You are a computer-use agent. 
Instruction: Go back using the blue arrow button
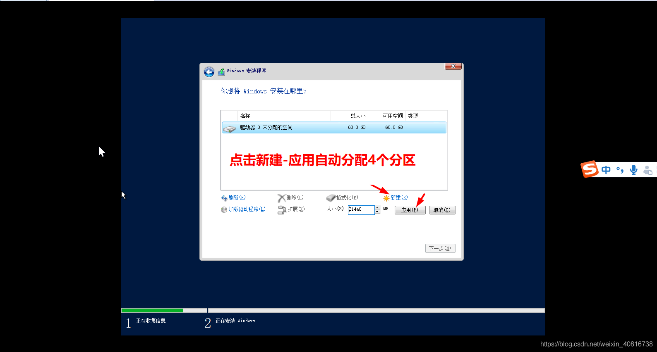[x=209, y=72]
